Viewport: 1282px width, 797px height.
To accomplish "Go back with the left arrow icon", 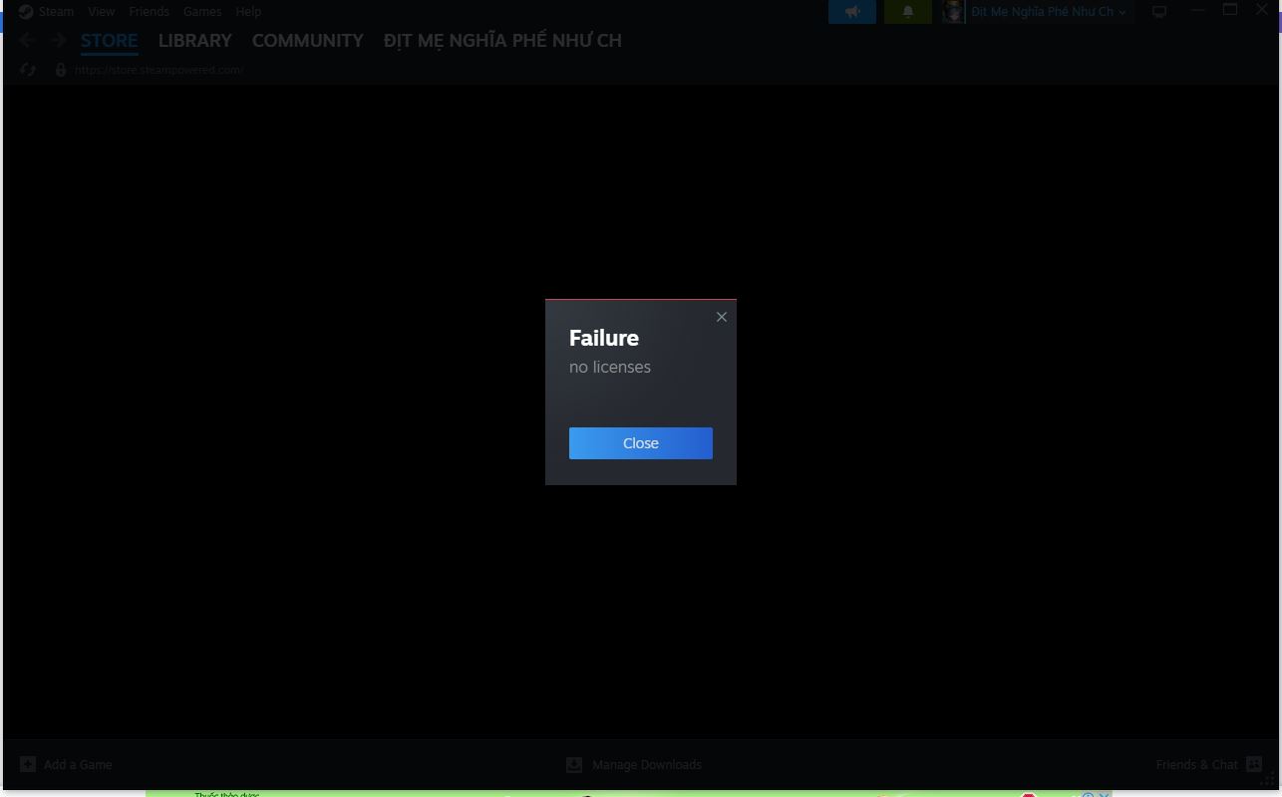I will click(x=27, y=41).
